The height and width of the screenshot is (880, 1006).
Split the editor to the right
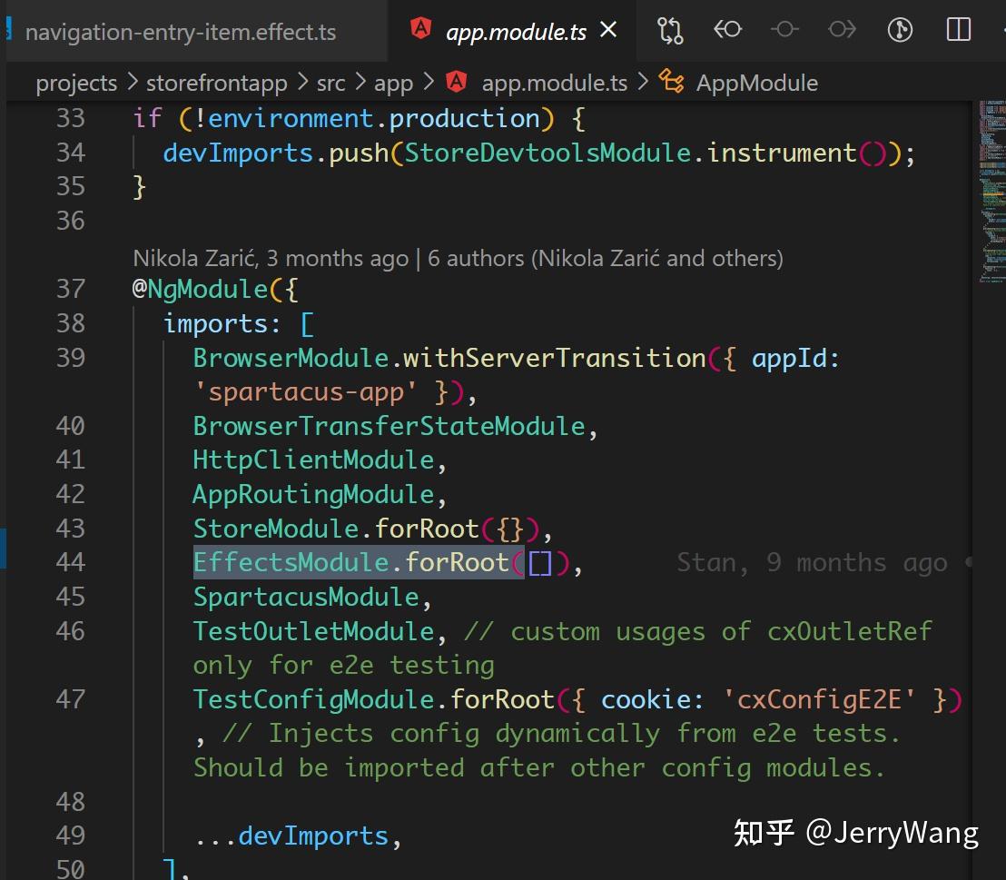[x=959, y=30]
